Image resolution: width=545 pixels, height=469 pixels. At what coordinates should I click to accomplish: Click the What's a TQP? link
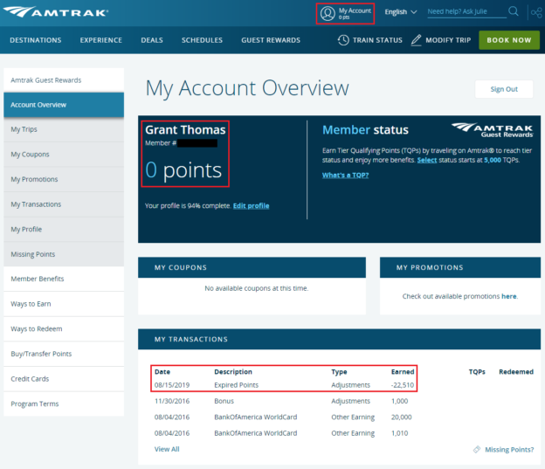345,176
